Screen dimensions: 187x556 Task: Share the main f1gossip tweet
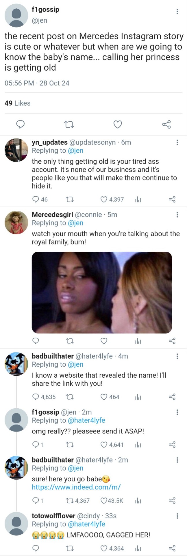166,125
